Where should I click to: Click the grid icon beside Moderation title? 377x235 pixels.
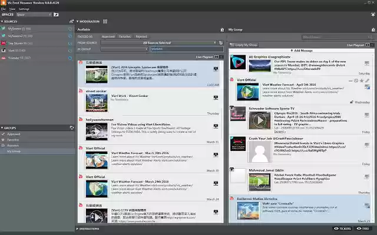click(105, 21)
